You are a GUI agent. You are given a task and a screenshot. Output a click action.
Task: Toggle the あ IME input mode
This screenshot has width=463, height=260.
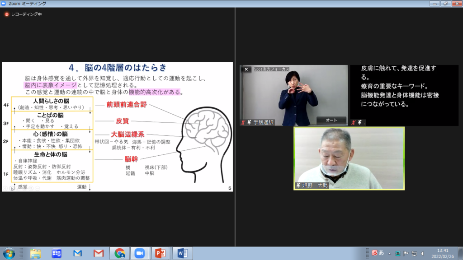(x=381, y=253)
